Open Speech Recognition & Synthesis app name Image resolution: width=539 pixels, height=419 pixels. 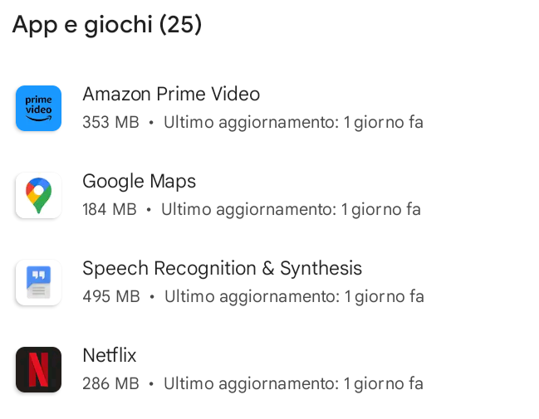coord(222,268)
